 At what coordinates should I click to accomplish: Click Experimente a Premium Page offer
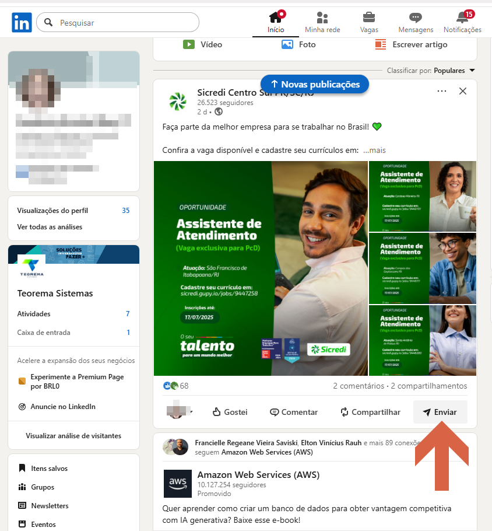(71, 381)
